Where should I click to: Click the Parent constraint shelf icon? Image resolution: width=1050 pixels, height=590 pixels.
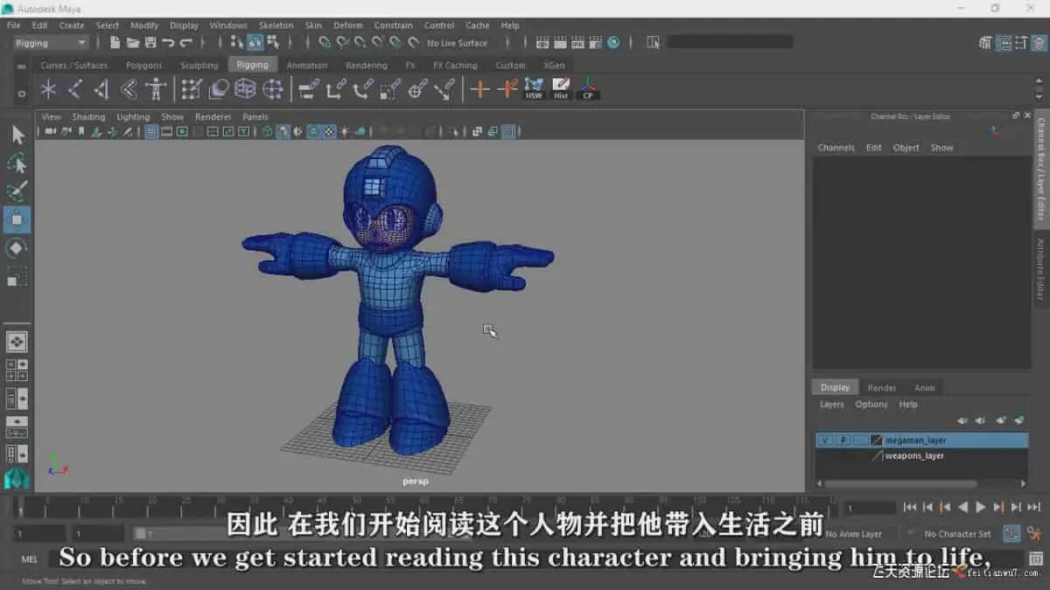click(x=308, y=89)
